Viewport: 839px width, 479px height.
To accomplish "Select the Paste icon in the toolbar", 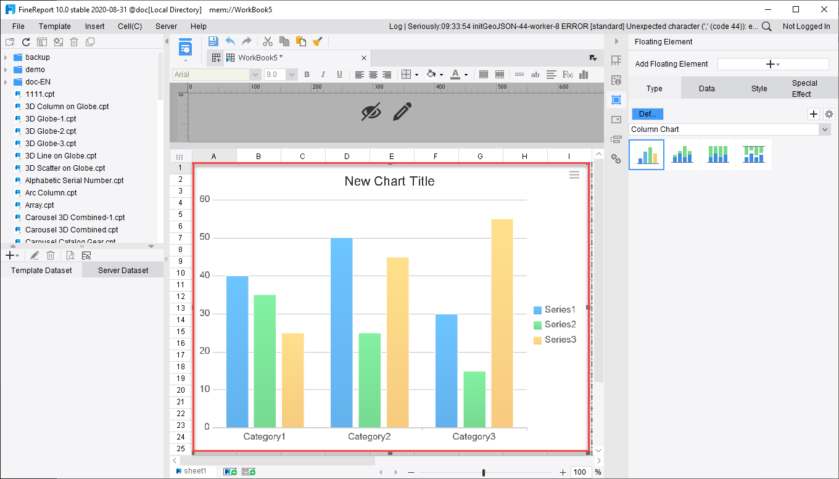I will click(x=300, y=41).
